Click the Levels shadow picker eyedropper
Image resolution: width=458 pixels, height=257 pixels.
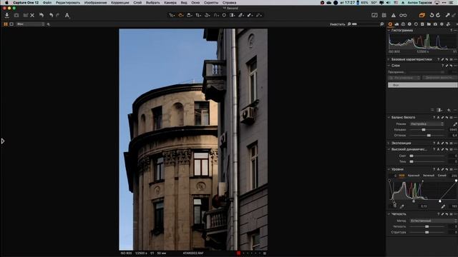[402, 206]
